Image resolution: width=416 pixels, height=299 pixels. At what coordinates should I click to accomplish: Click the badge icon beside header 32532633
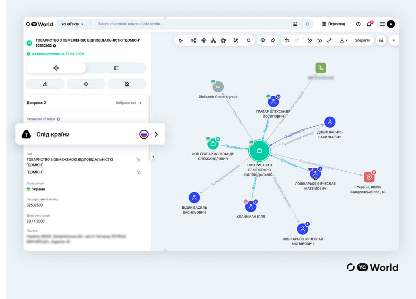(54, 46)
